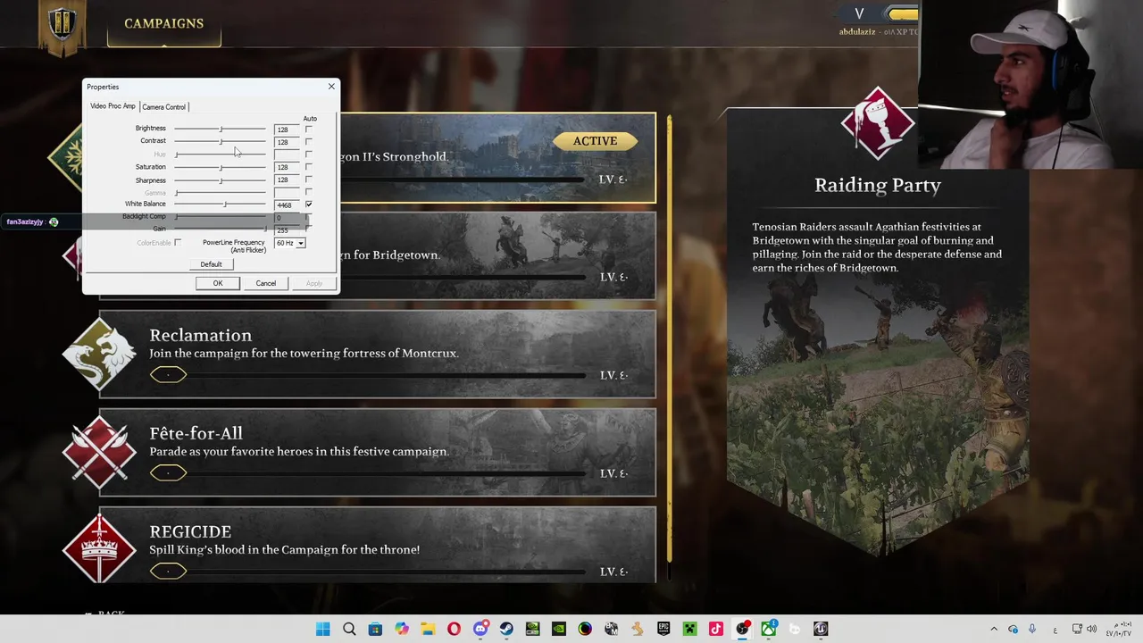Open Minecraft from the taskbar

click(689, 629)
